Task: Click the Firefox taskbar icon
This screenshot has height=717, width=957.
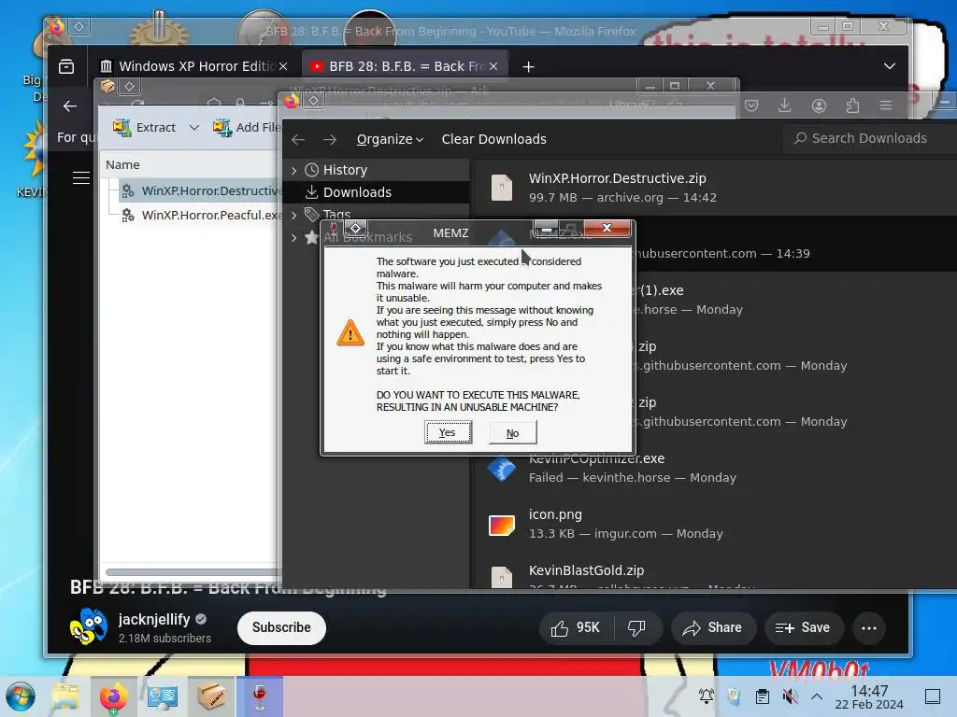Action: coord(113,696)
